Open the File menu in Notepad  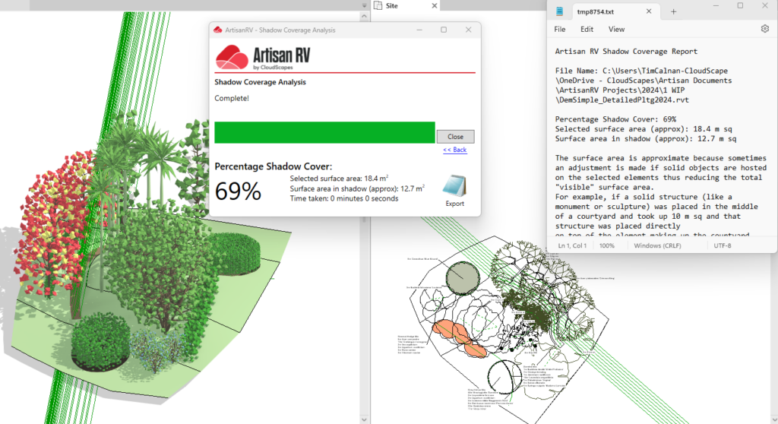click(560, 30)
